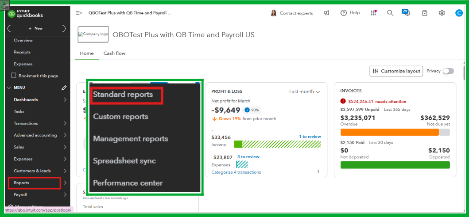Expand Dashboards submenu arrow
This screenshot has height=217, width=469.
65,100
